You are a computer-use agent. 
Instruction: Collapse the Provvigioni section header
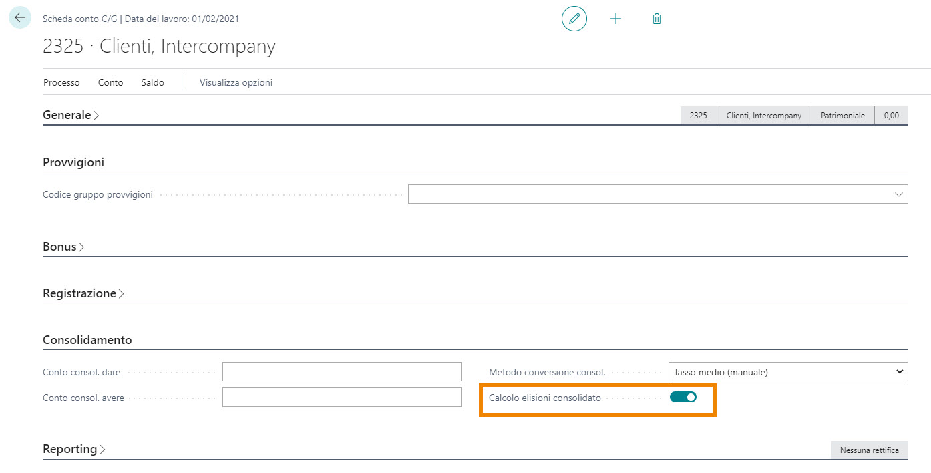point(73,162)
